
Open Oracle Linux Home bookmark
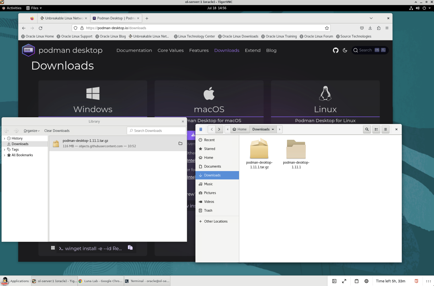point(38,36)
